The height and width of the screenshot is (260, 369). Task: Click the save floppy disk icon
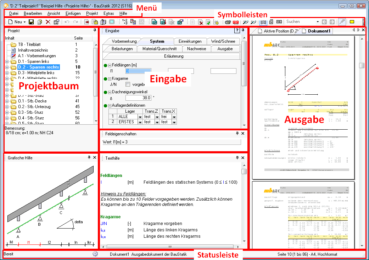pos(31,22)
